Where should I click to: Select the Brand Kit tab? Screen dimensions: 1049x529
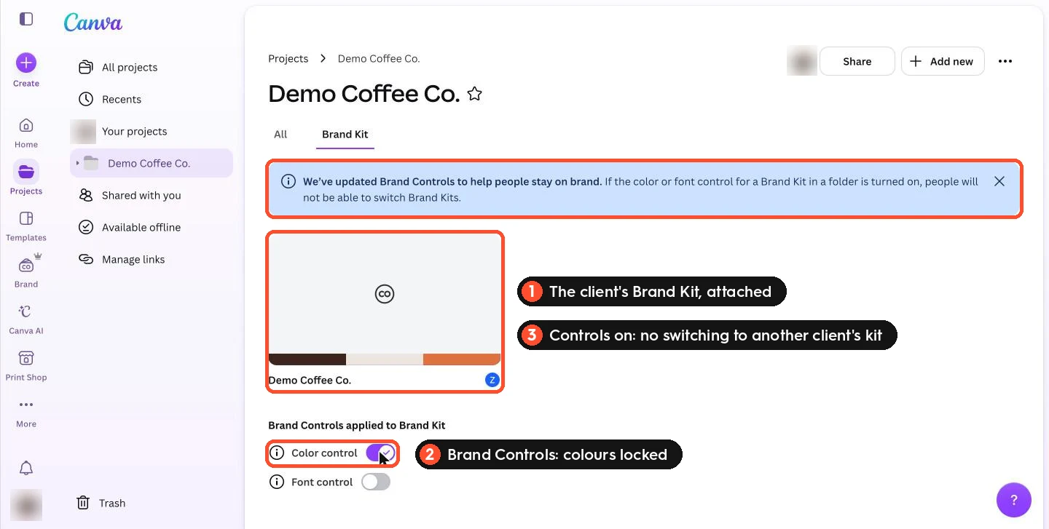[345, 134]
